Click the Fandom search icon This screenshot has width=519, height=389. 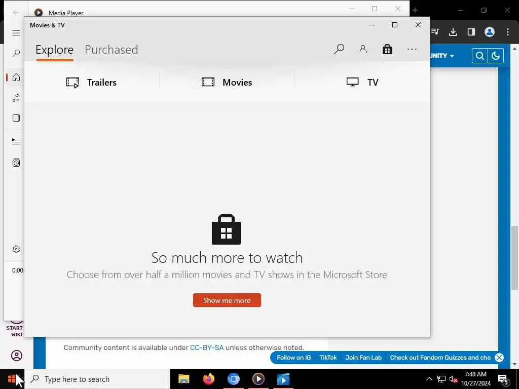click(479, 56)
